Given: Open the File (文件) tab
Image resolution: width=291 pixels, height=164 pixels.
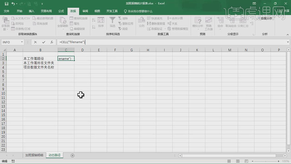Looking at the screenshot, I should click(x=6, y=11).
